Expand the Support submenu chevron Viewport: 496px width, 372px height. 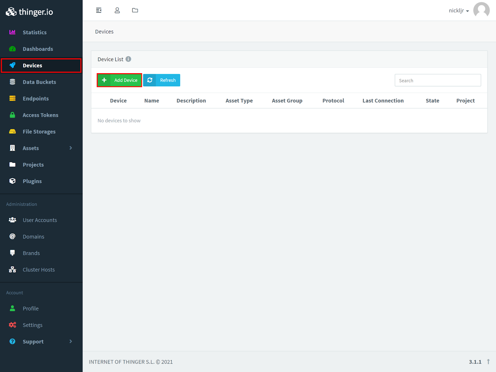pyautogui.click(x=71, y=341)
